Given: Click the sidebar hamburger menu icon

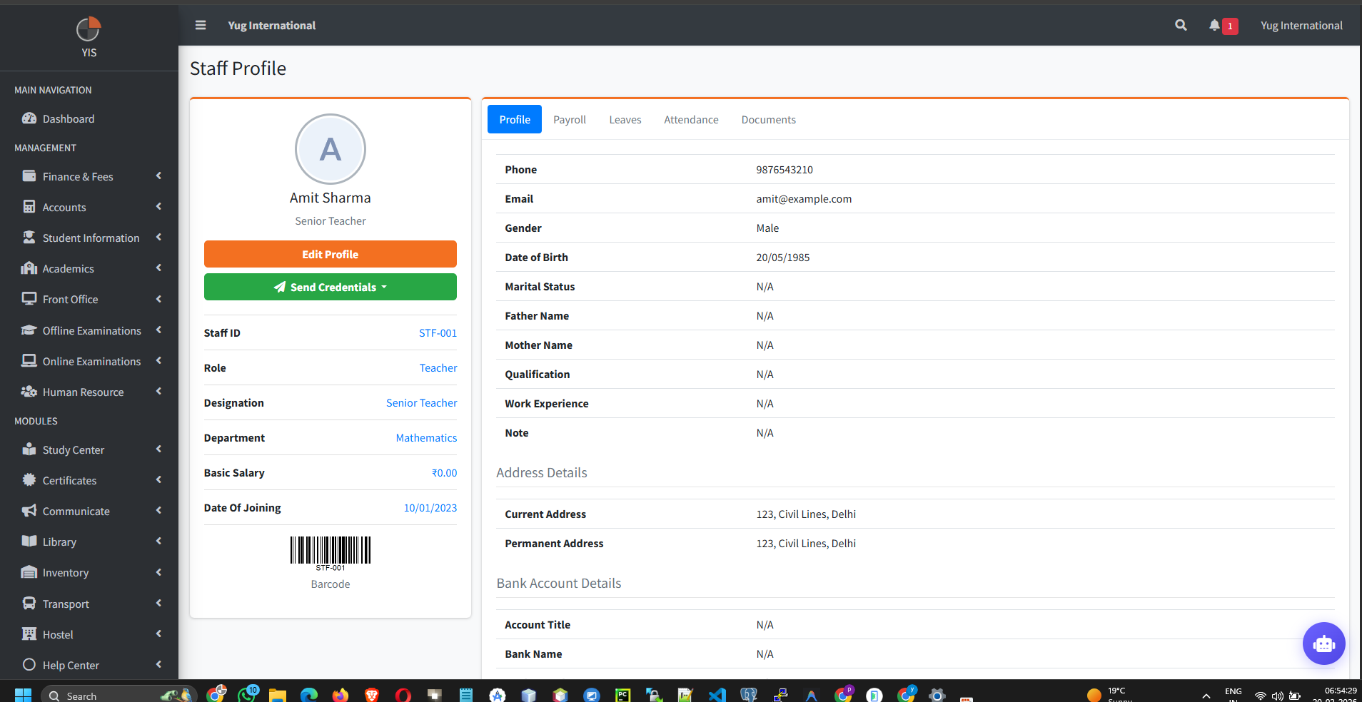Looking at the screenshot, I should point(200,25).
